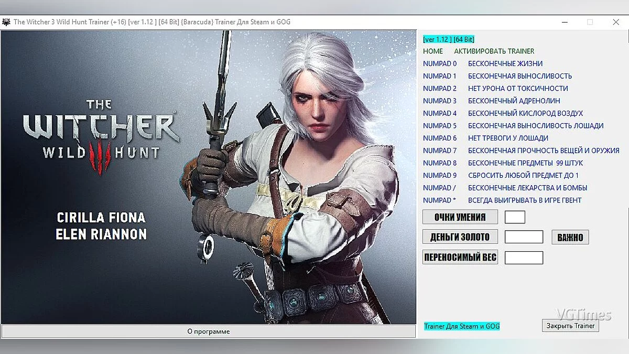Open the ВАЖНО information button
This screenshot has width=629, height=354.
570,237
